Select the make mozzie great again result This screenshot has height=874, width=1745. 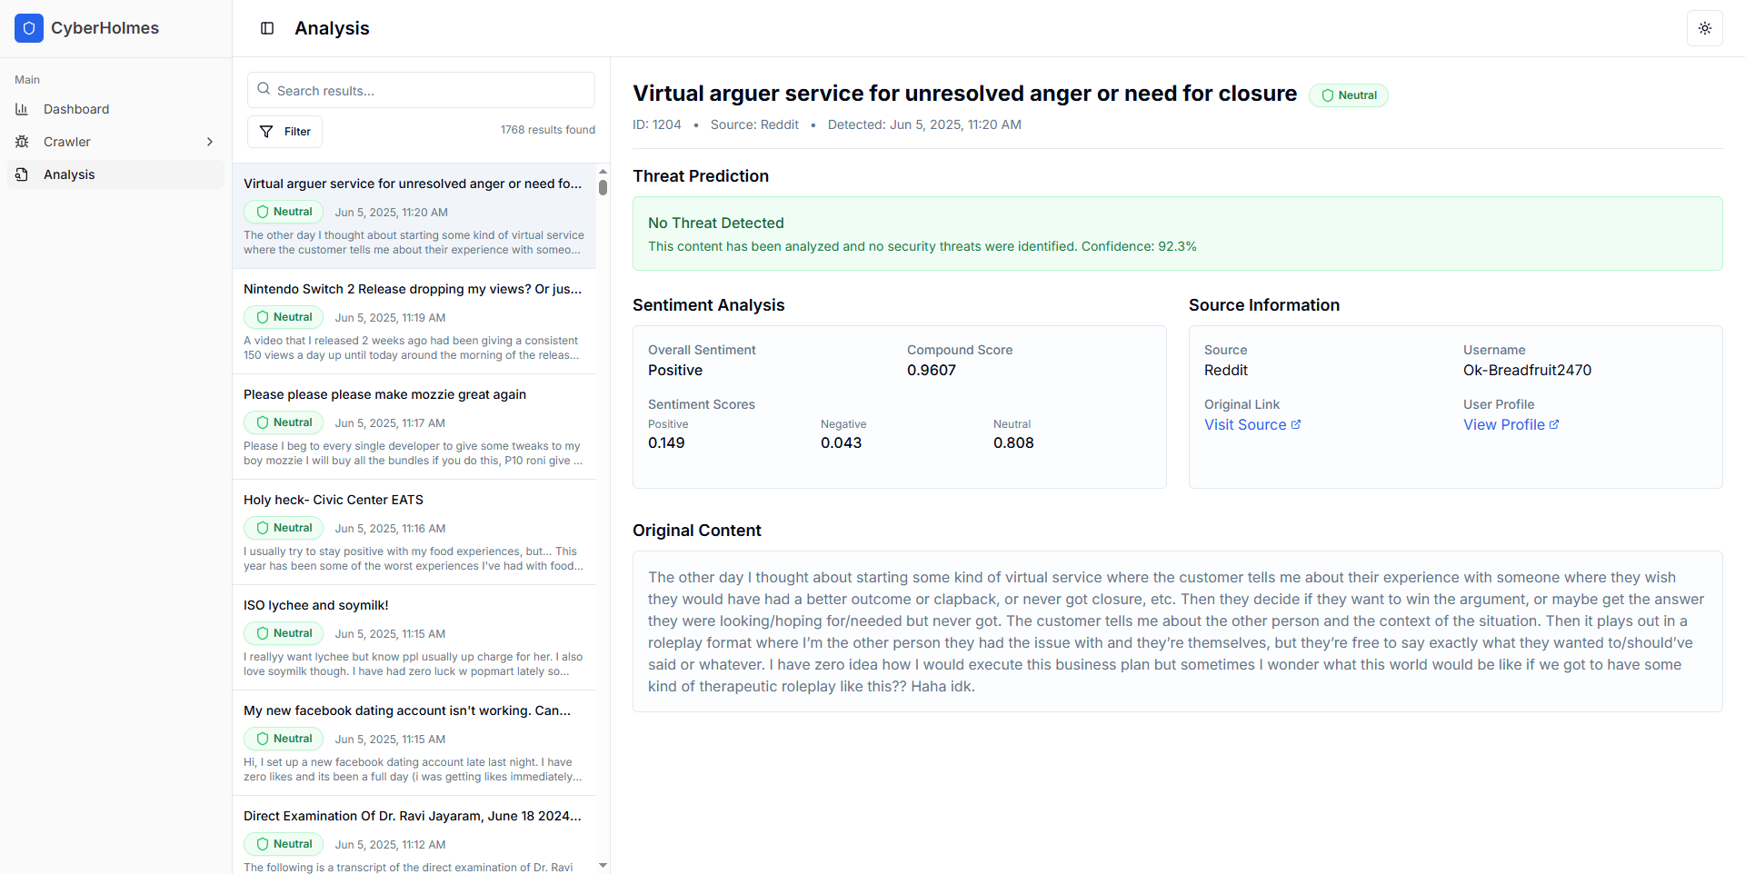414,427
